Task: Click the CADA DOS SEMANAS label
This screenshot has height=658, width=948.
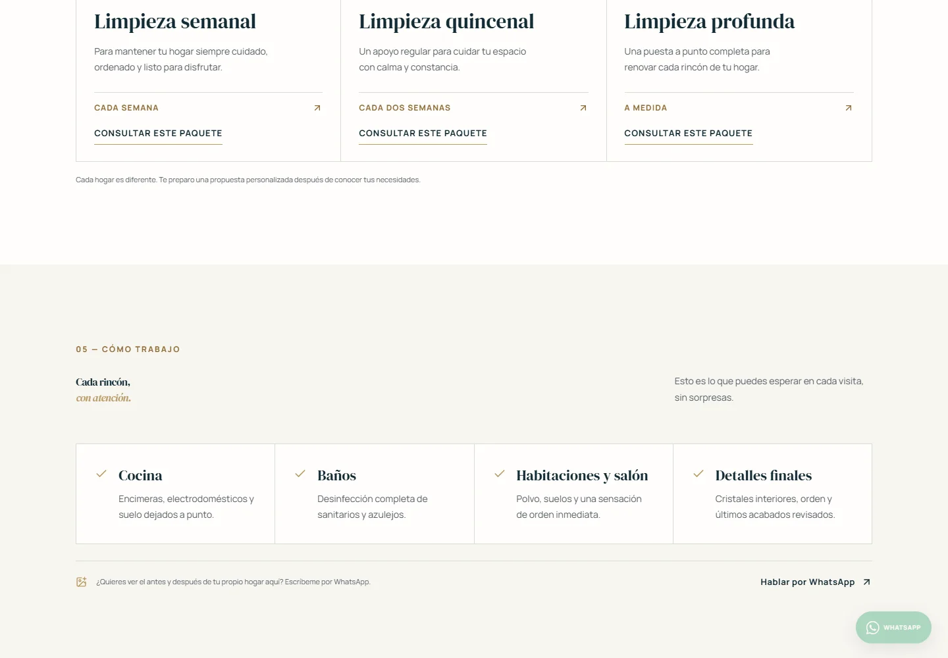Action: [x=405, y=108]
